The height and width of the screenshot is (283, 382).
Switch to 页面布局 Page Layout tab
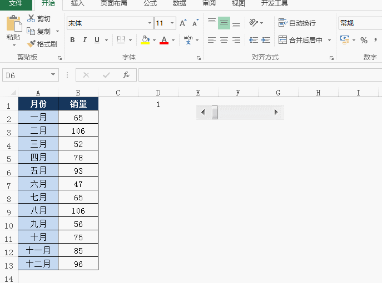point(113,3)
